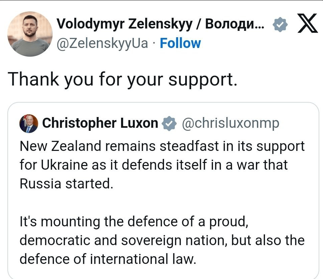Click the "defence of international law." line
Image resolution: width=323 pixels, height=279 pixels.
coord(108,259)
